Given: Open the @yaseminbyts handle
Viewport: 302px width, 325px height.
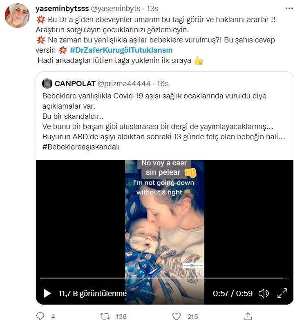Looking at the screenshot, I should (x=116, y=9).
